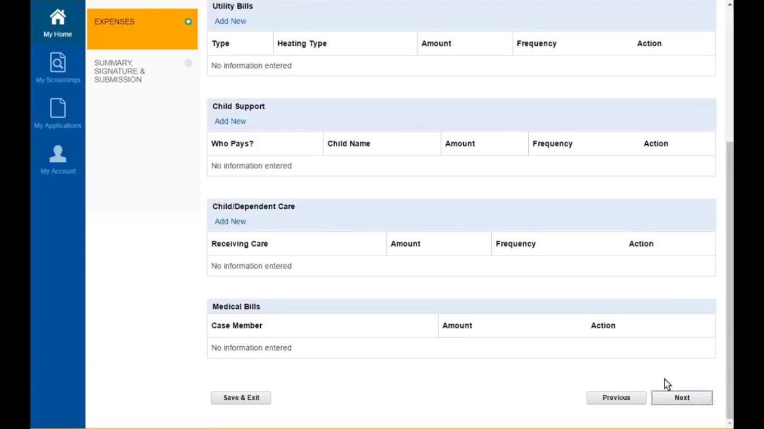Click Child Support Amount column header
764x429 pixels.
(460, 144)
